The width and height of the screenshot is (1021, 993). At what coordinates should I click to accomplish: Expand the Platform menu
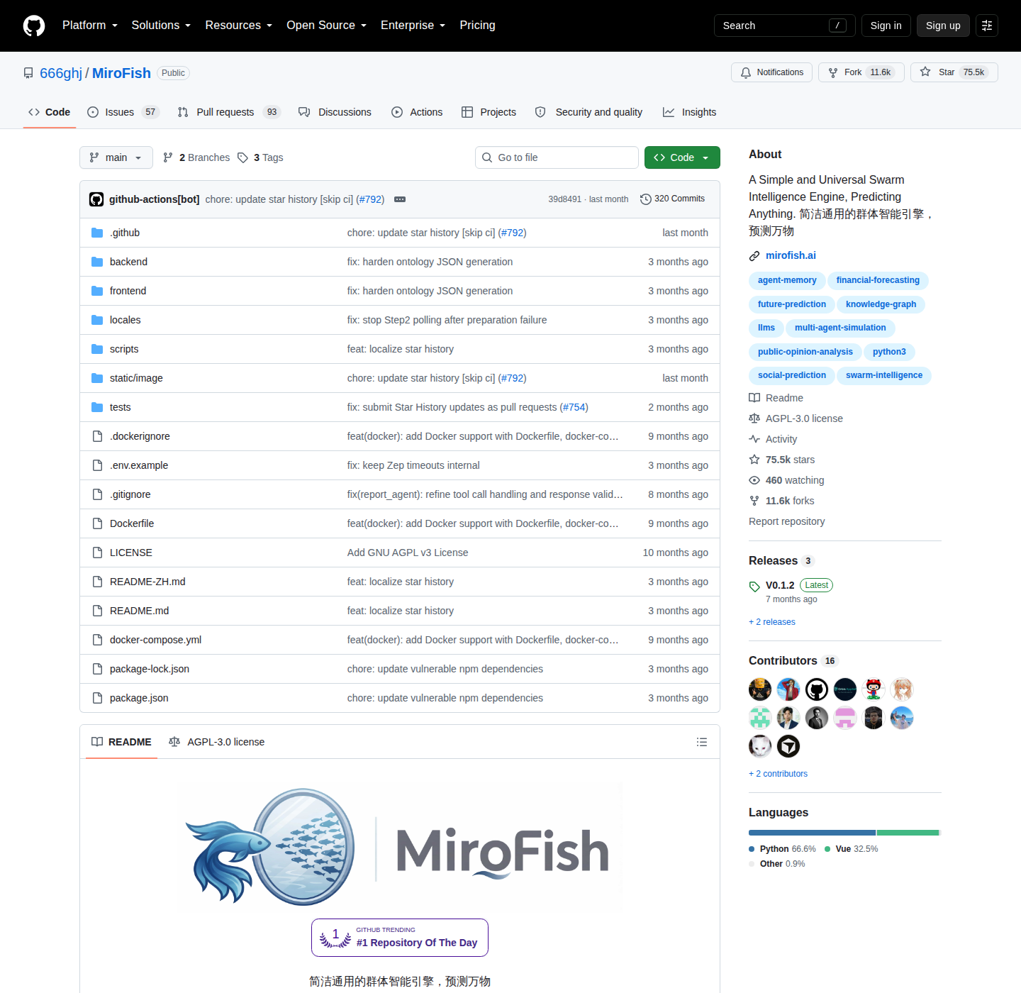(90, 26)
